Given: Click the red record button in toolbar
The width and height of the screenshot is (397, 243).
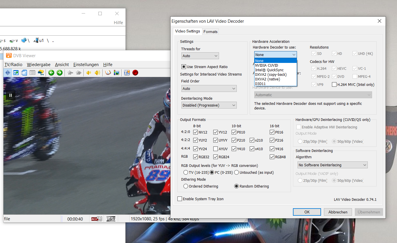Looking at the screenshot, I should point(135,73).
